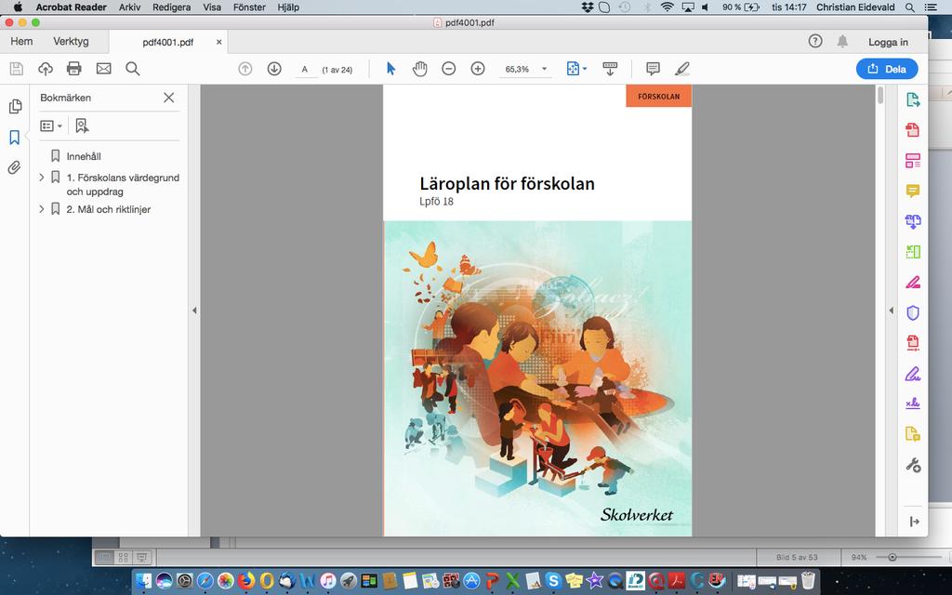Open the pink Redact tool
The height and width of the screenshot is (595, 952).
[x=913, y=282]
